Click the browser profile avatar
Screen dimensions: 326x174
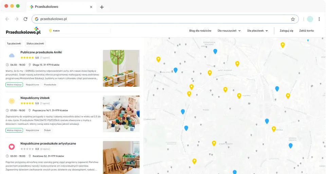tap(310, 19)
